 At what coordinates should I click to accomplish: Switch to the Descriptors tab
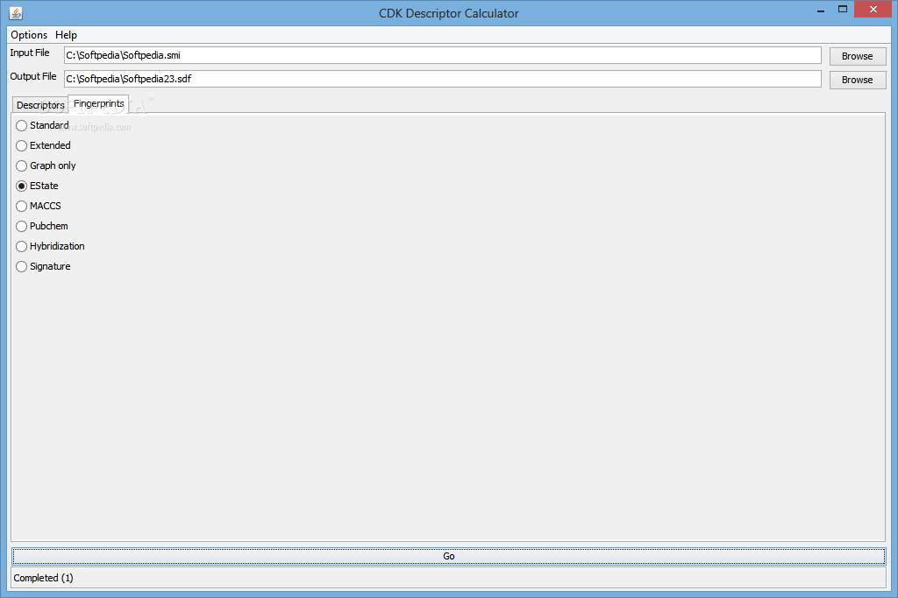point(40,105)
